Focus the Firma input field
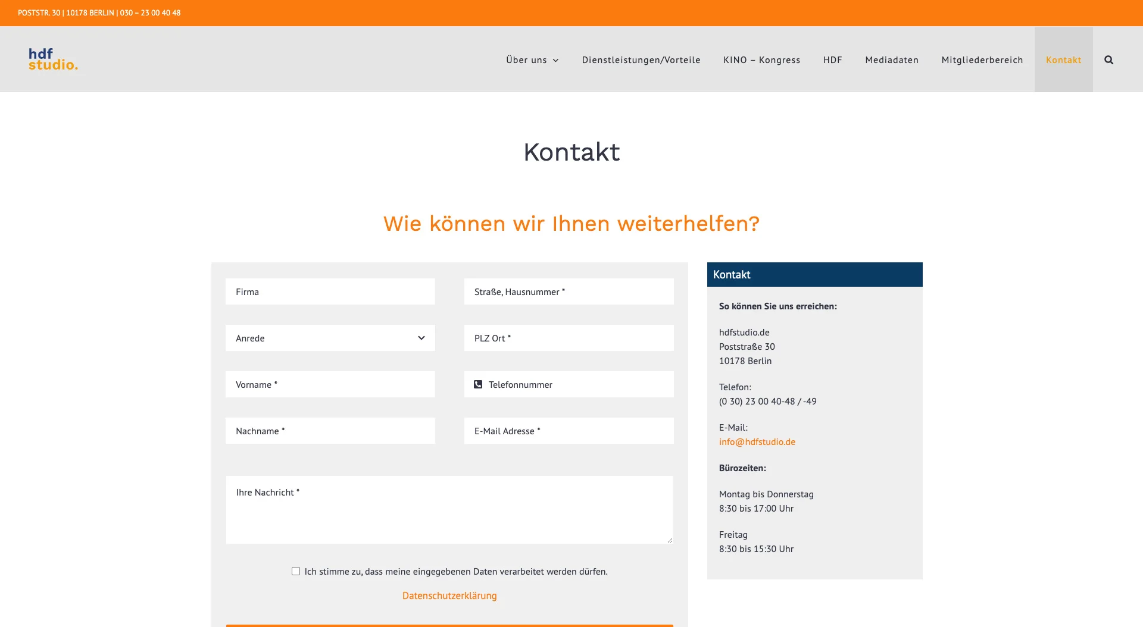 point(330,291)
